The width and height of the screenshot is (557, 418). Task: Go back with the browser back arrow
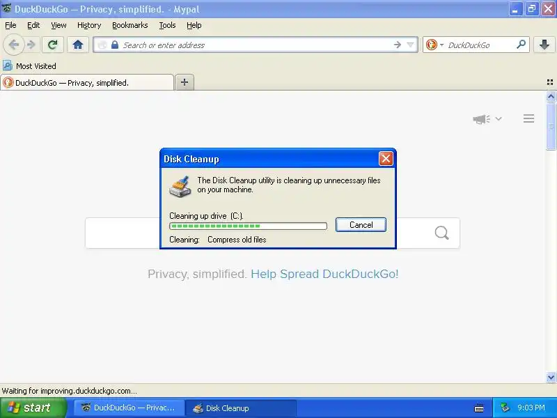pyautogui.click(x=13, y=45)
